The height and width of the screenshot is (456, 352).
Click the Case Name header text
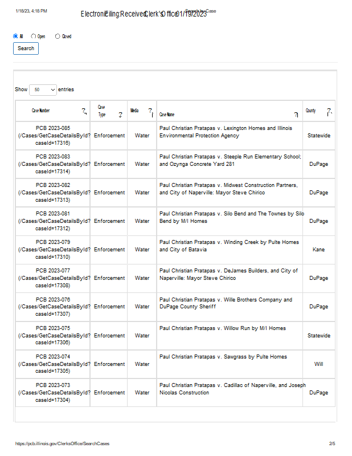tap(167, 115)
